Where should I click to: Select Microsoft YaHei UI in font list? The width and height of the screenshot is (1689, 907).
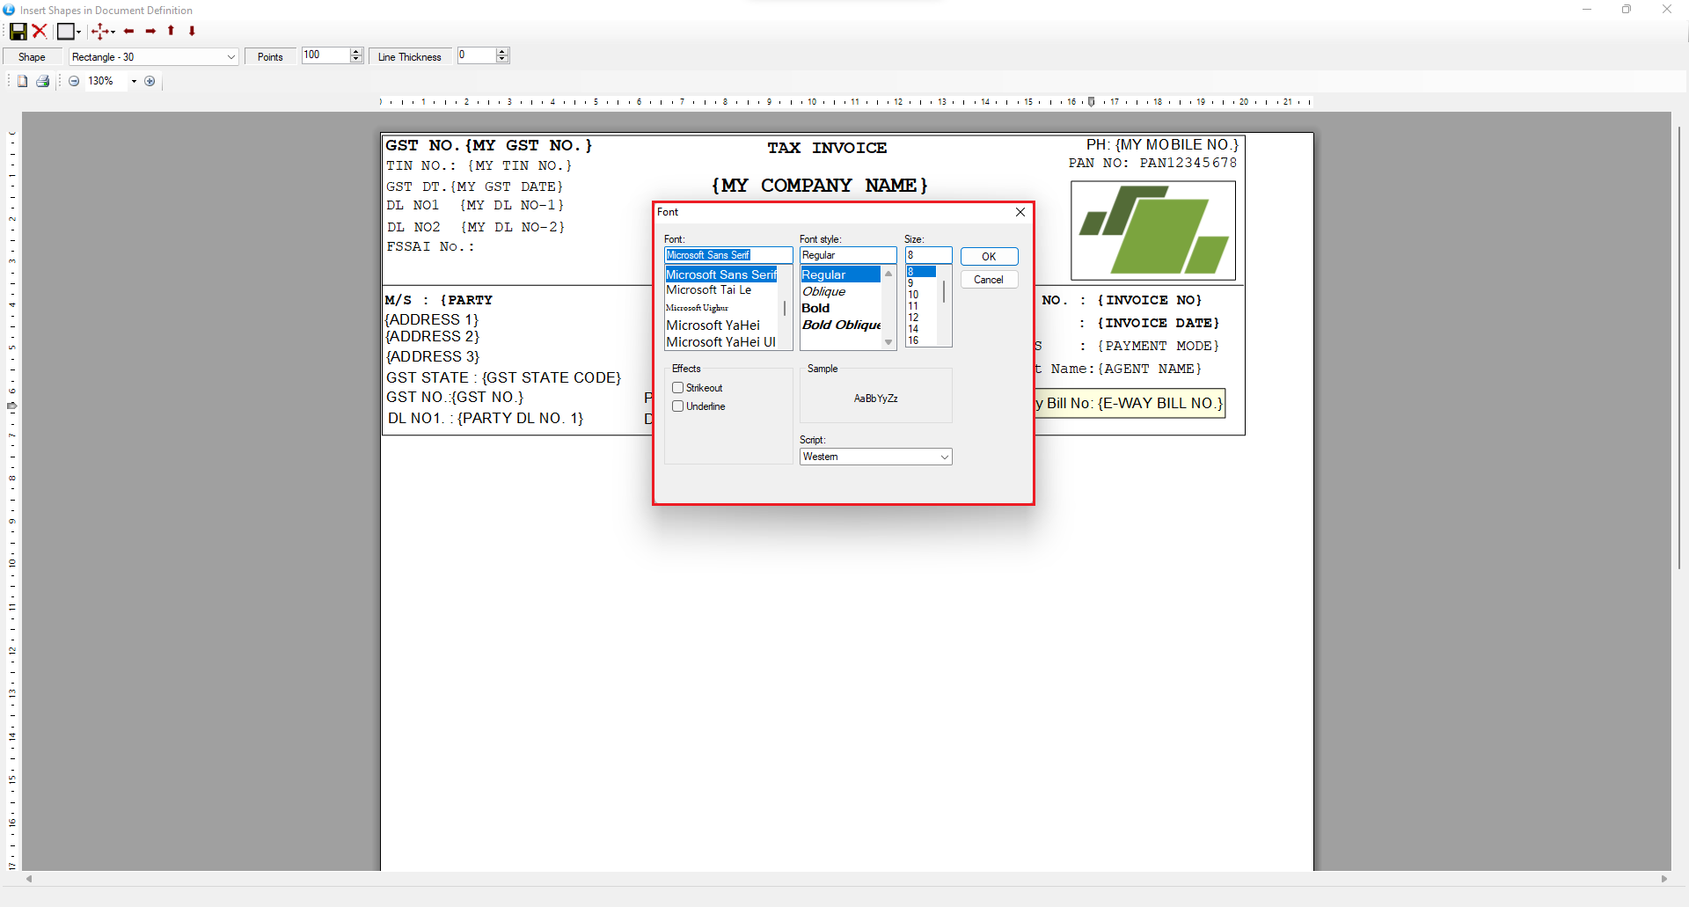tap(720, 342)
